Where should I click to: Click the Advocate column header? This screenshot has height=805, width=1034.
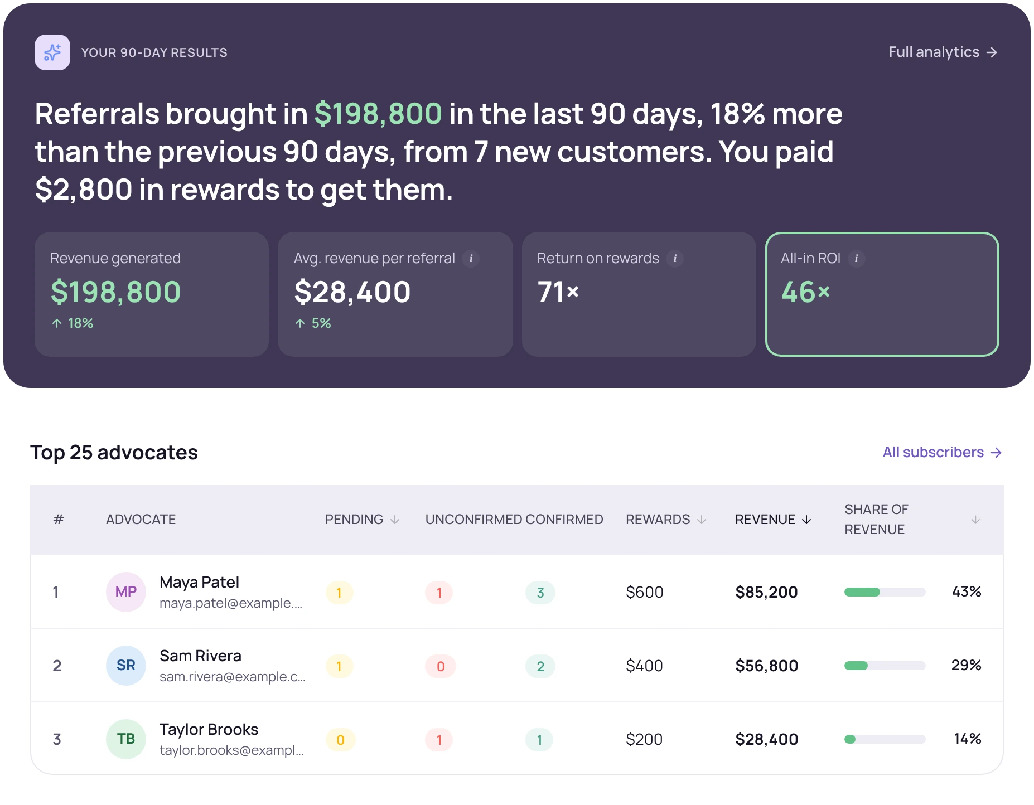click(141, 520)
